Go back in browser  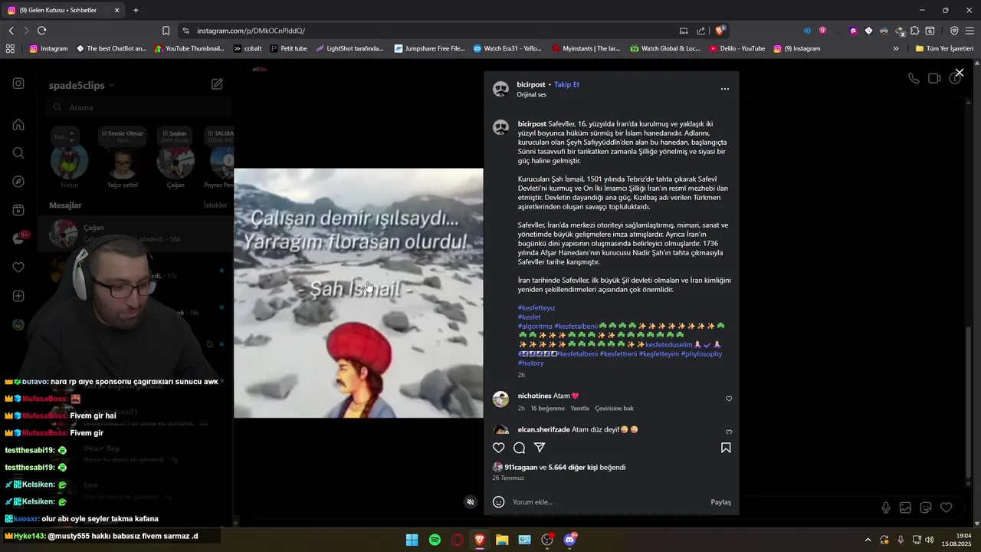pos(11,31)
